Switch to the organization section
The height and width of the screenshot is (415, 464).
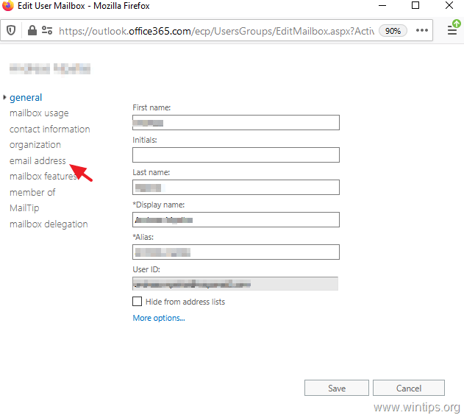pyautogui.click(x=35, y=145)
